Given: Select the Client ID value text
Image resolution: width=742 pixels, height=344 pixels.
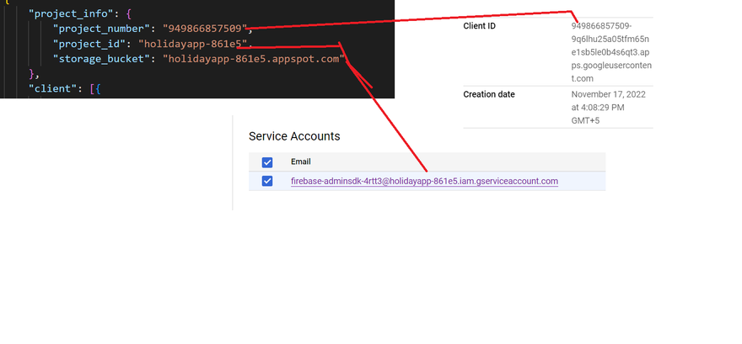Looking at the screenshot, I should point(611,52).
